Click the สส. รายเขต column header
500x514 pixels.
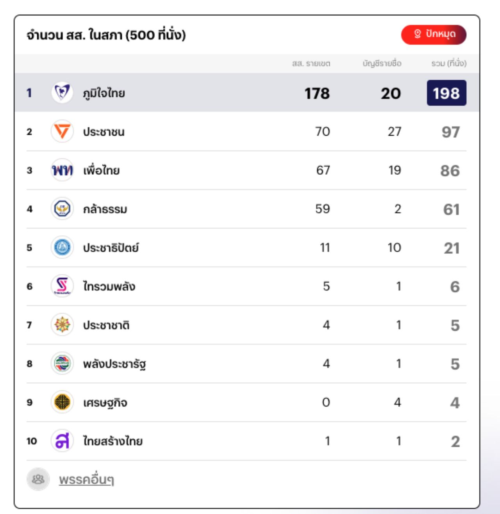311,63
